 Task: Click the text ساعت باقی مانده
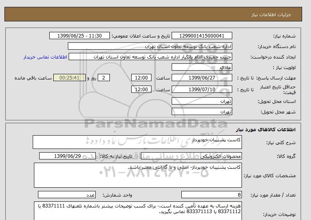coord(33,78)
